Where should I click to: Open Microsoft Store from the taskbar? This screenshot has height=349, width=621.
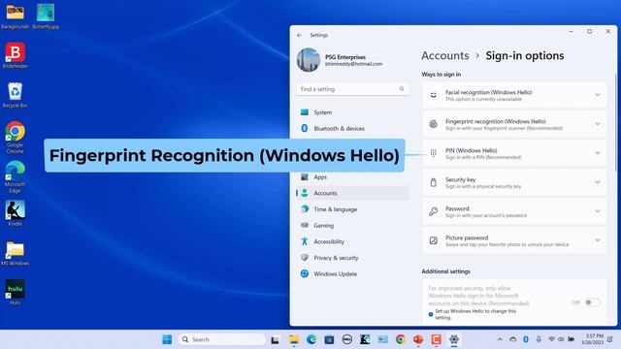point(329,339)
